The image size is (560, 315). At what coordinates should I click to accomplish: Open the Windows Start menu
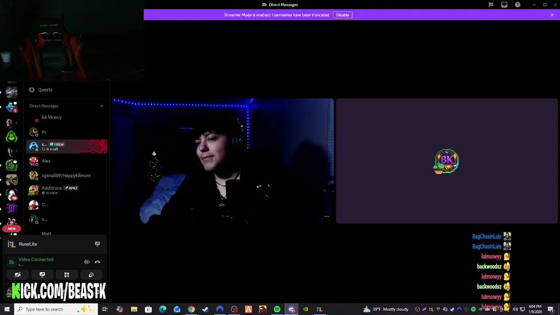pos(7,309)
